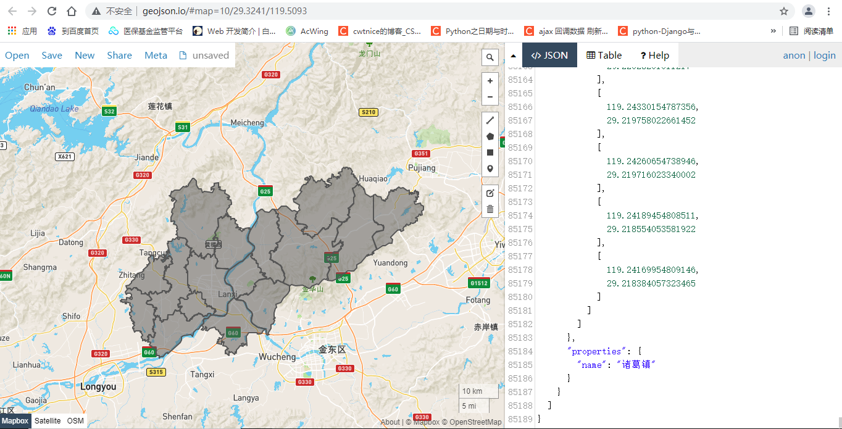Click the "properties" key in JSON
Screen dimensions: 842x429
point(596,351)
